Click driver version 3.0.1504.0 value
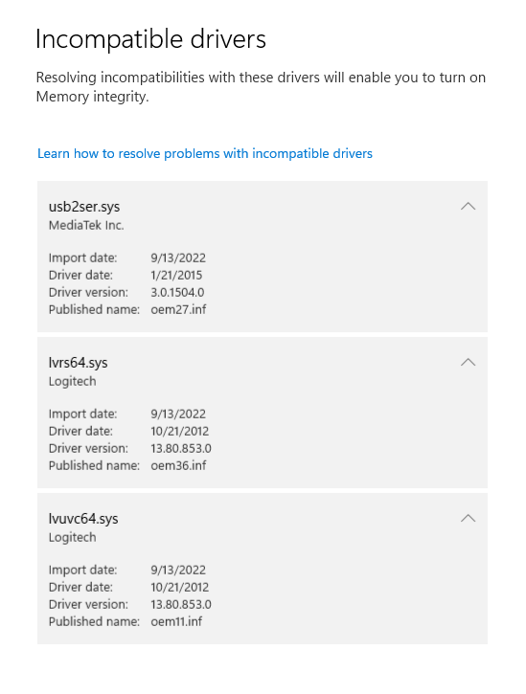The image size is (526, 694). [177, 292]
